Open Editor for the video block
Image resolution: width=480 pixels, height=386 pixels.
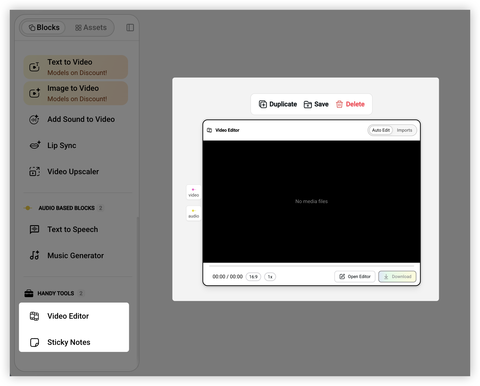tap(355, 276)
